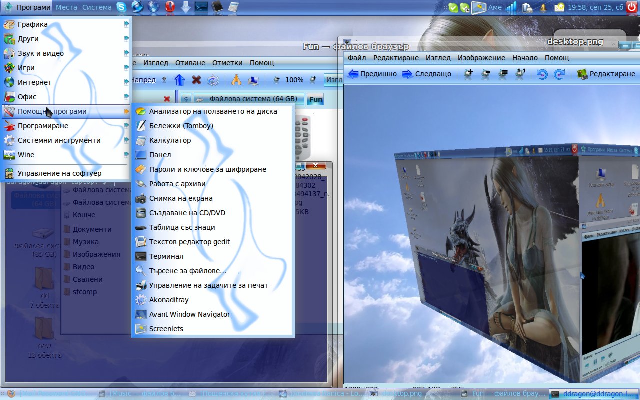640x400 pixels.
Task: Click Предишно button in image viewer
Action: [x=372, y=74]
